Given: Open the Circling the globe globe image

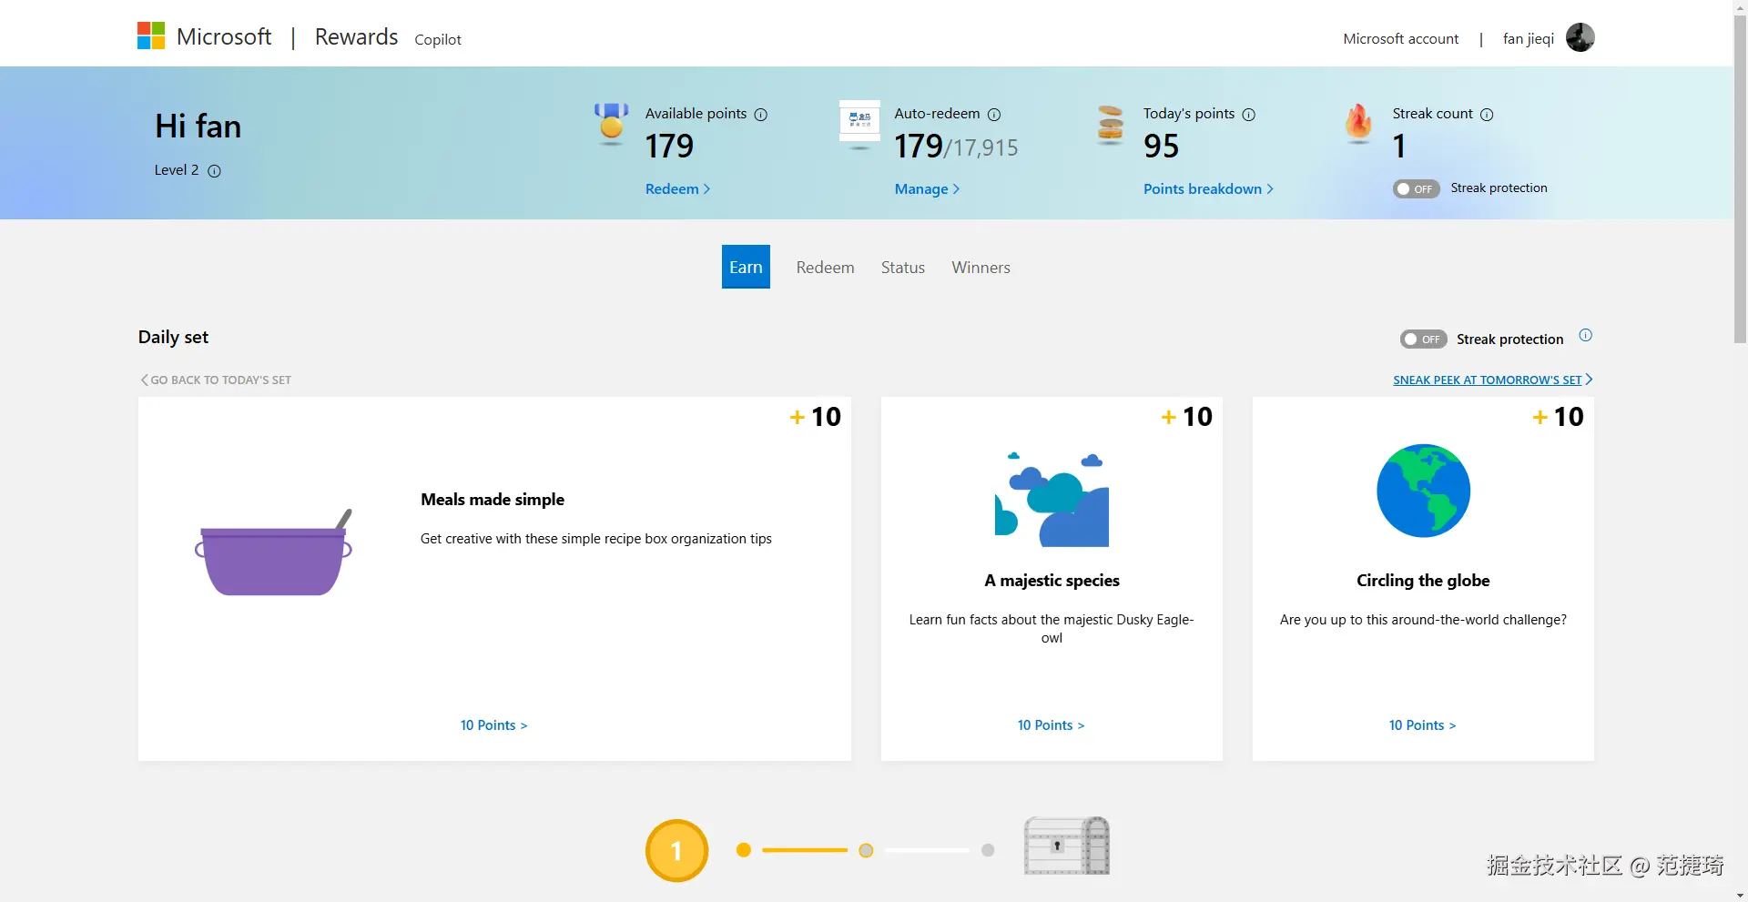Looking at the screenshot, I should coord(1423,492).
